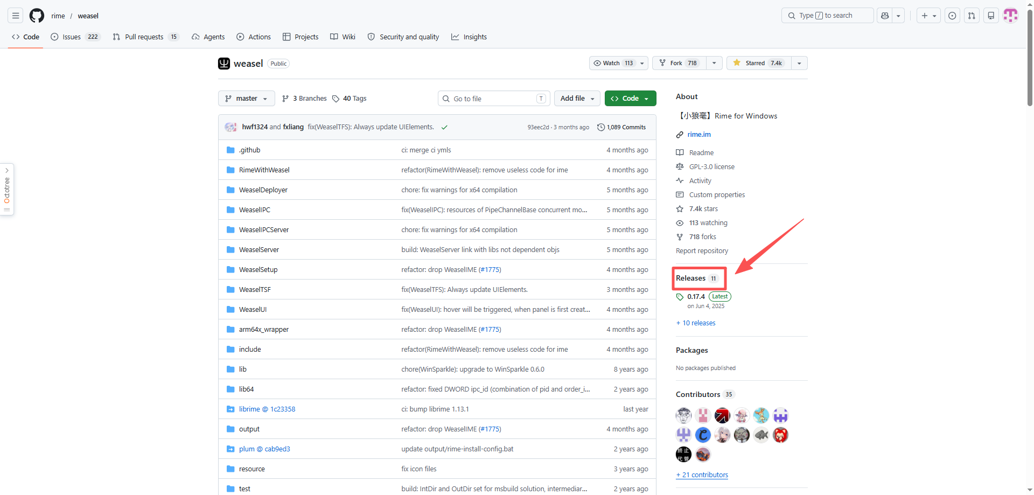
Task: Open the green Code dropdown button
Action: tap(631, 99)
